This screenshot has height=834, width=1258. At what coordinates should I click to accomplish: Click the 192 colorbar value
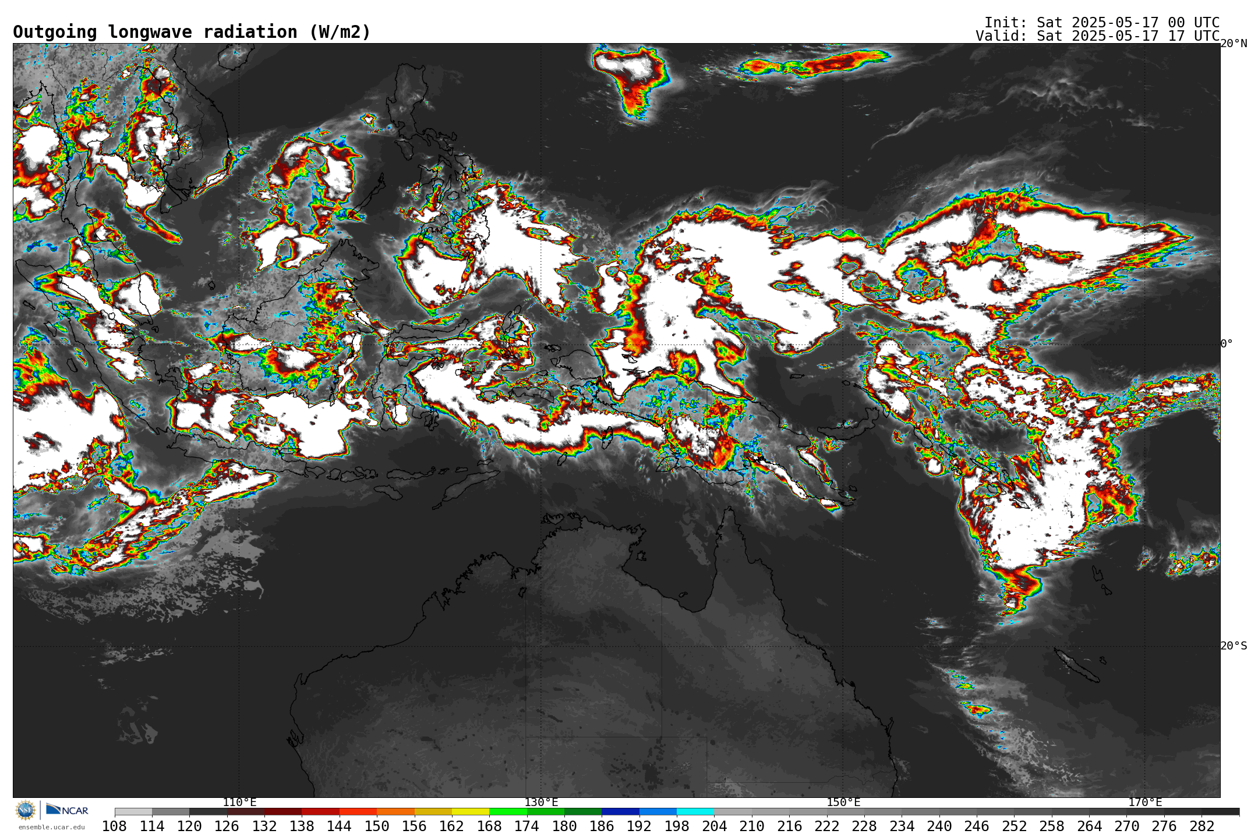tap(639, 826)
